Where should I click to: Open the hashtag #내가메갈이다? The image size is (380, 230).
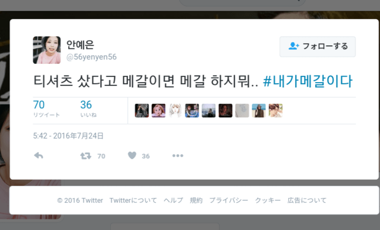(308, 81)
